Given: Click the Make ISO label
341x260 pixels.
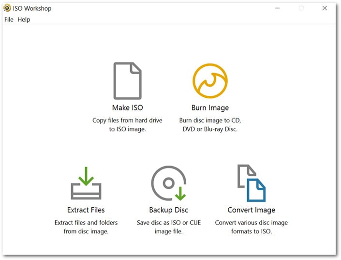Looking at the screenshot, I should point(127,107).
